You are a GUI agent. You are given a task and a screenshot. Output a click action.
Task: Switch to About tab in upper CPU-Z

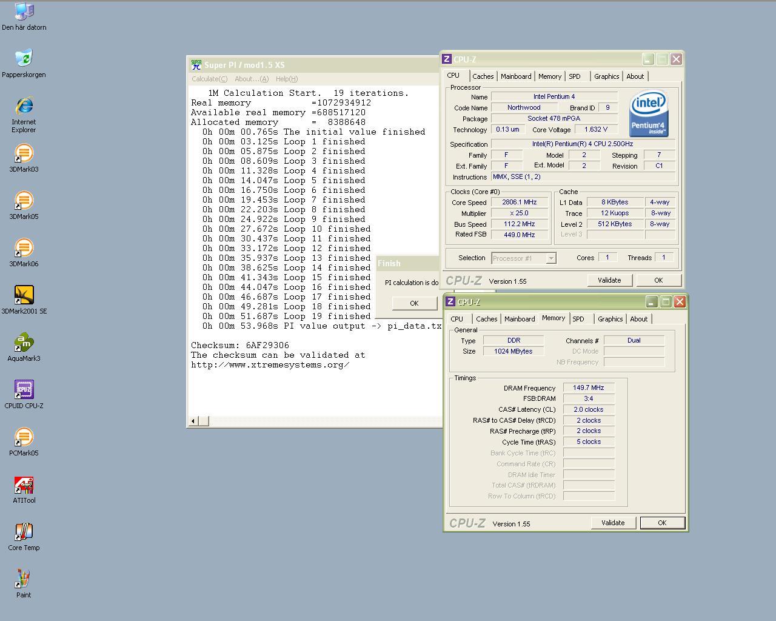pos(635,76)
